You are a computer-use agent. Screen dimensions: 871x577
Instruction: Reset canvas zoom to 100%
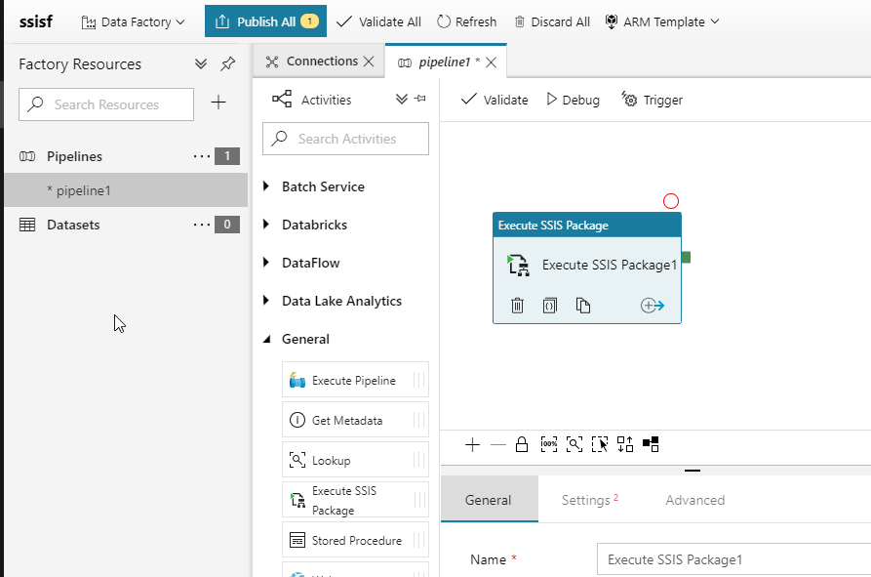[x=549, y=444]
